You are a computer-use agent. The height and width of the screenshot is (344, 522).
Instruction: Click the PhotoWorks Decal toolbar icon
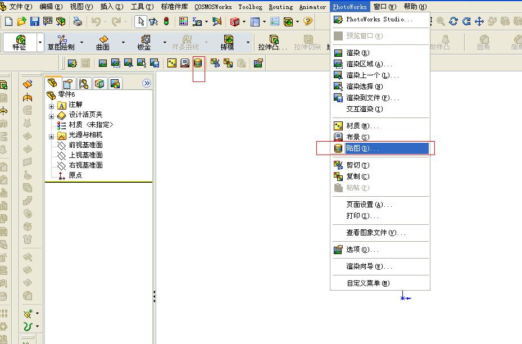click(198, 62)
